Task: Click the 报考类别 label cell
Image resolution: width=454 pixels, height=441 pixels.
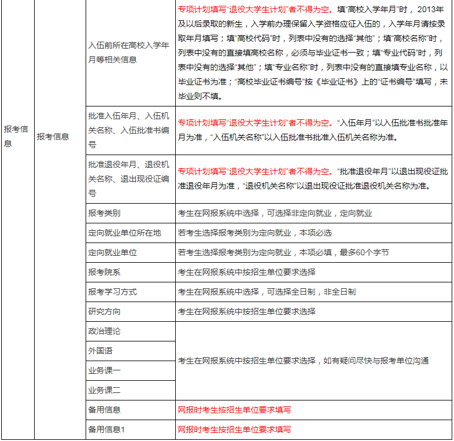Action: point(105,213)
